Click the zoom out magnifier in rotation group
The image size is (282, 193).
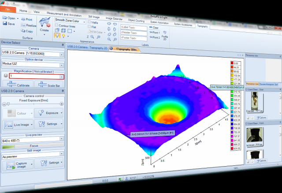[109, 39]
